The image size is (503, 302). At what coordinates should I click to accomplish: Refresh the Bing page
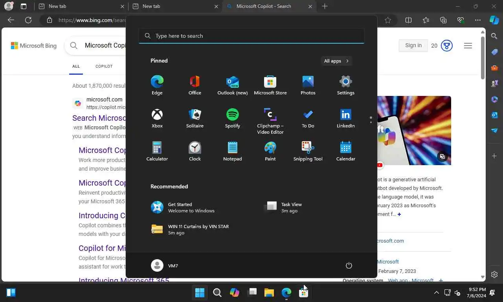coord(28,20)
